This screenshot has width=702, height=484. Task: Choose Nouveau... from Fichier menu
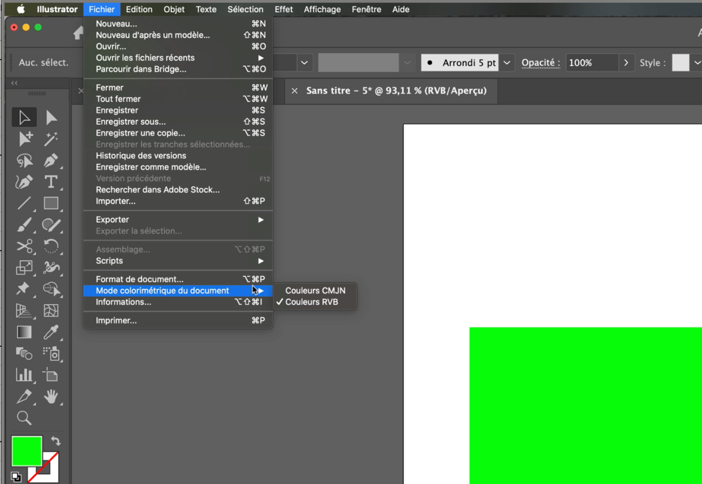pyautogui.click(x=178, y=24)
